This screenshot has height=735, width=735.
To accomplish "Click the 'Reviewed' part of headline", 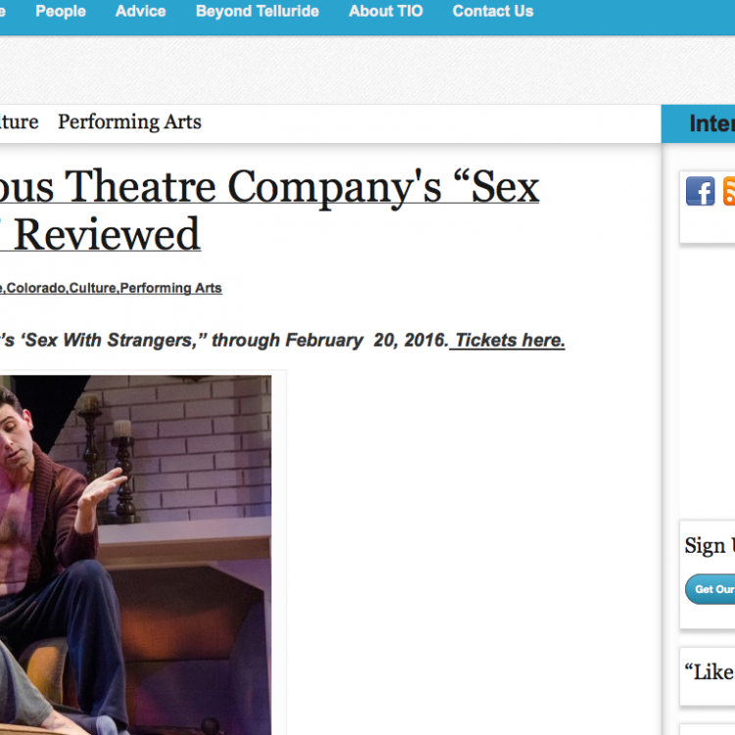I will [108, 234].
